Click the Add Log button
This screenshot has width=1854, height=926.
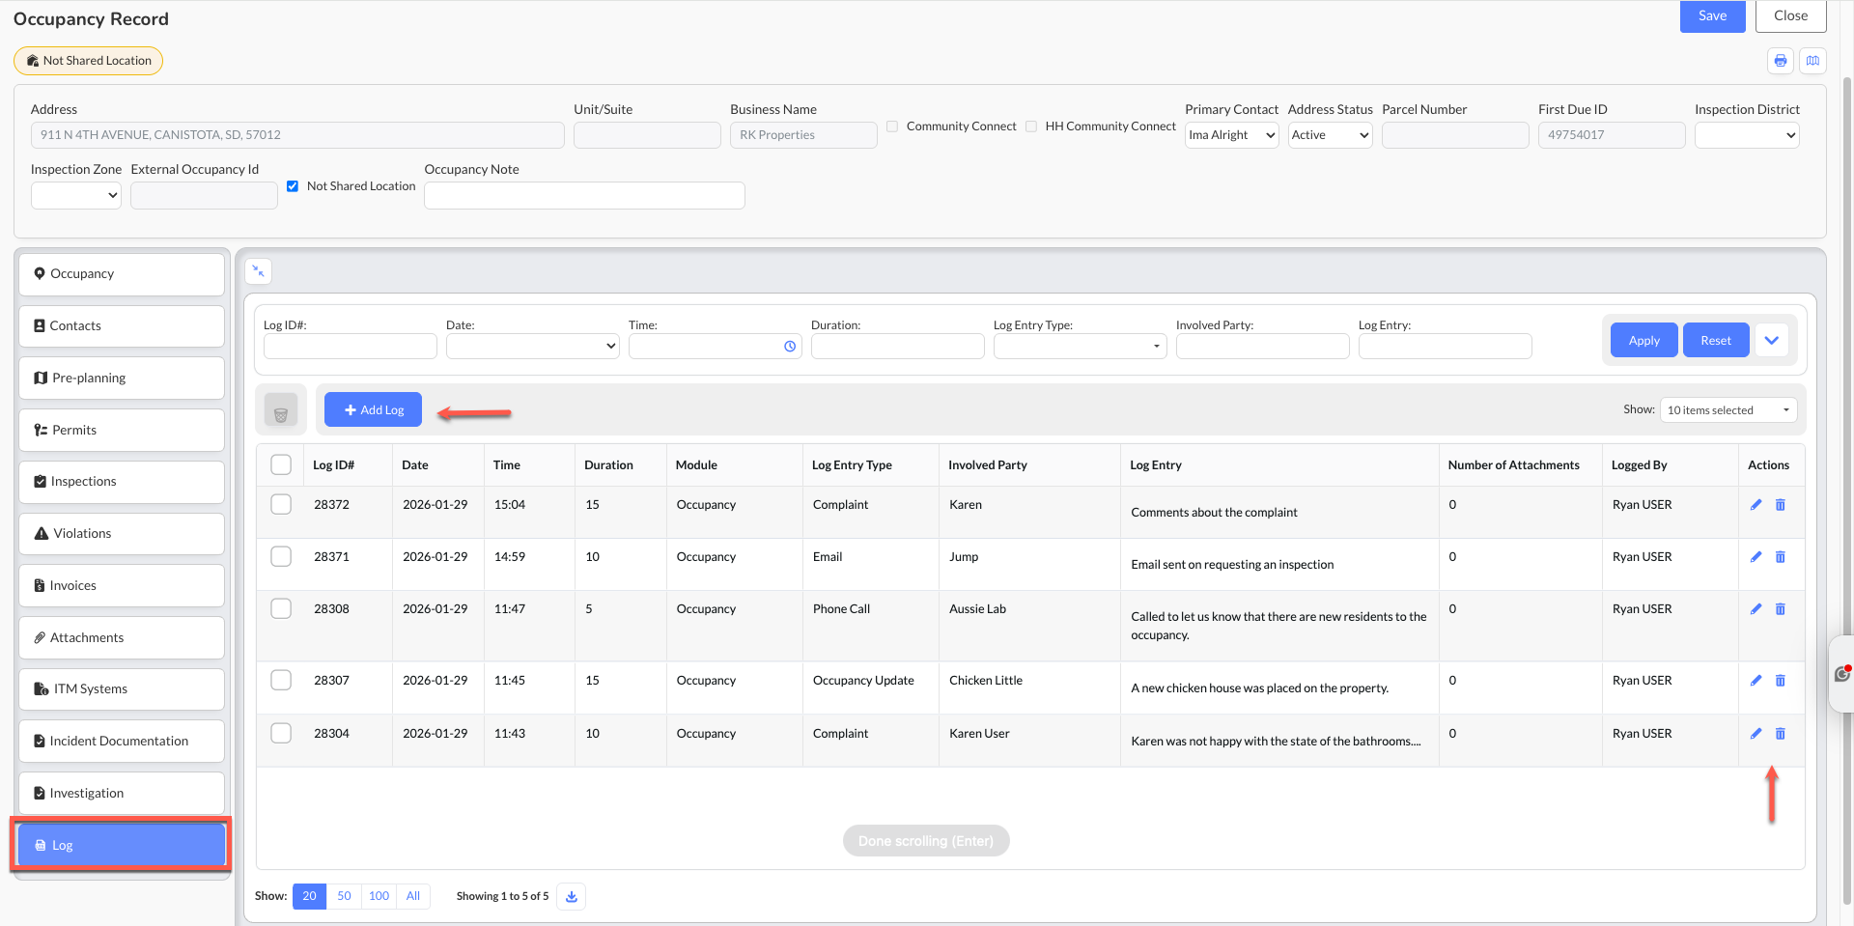(373, 409)
